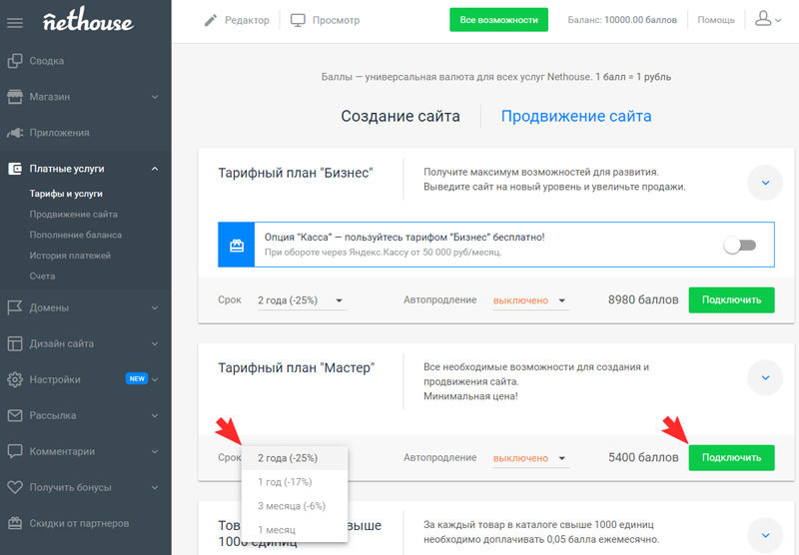
Task: Click the Тарифный план "Бизнес" heading
Action: pos(296,173)
